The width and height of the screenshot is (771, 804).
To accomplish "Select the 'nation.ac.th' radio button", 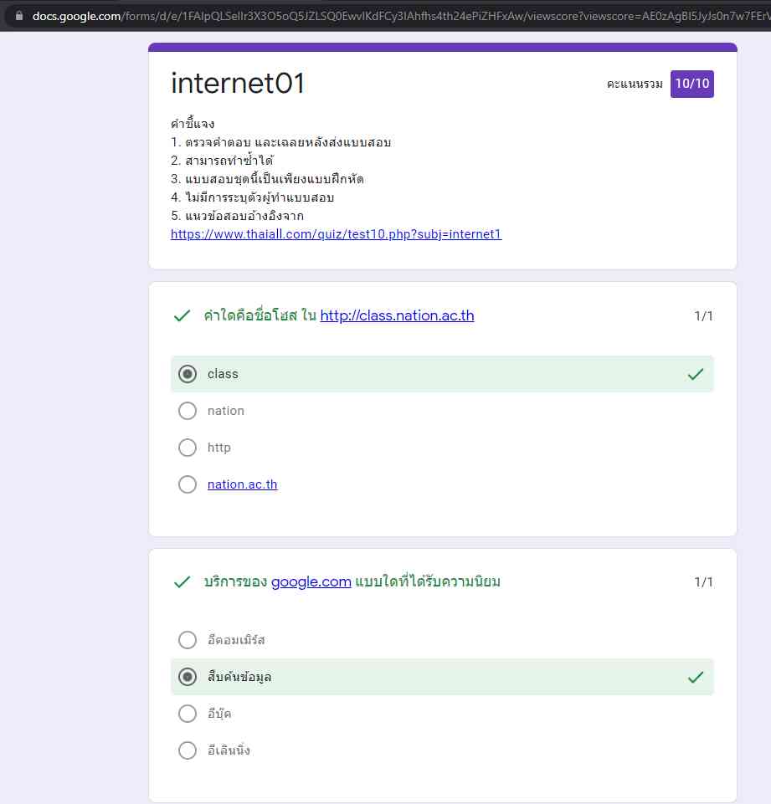I will click(x=188, y=484).
